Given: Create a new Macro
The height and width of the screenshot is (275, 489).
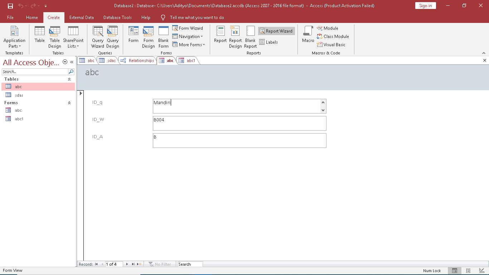Looking at the screenshot, I should pos(308,34).
